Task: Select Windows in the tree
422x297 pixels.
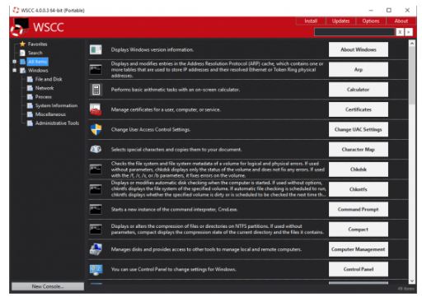Action: (x=38, y=71)
